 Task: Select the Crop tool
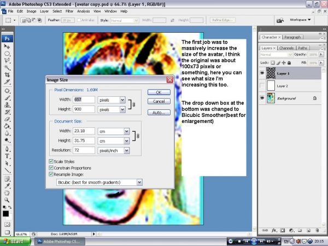tap(7, 75)
